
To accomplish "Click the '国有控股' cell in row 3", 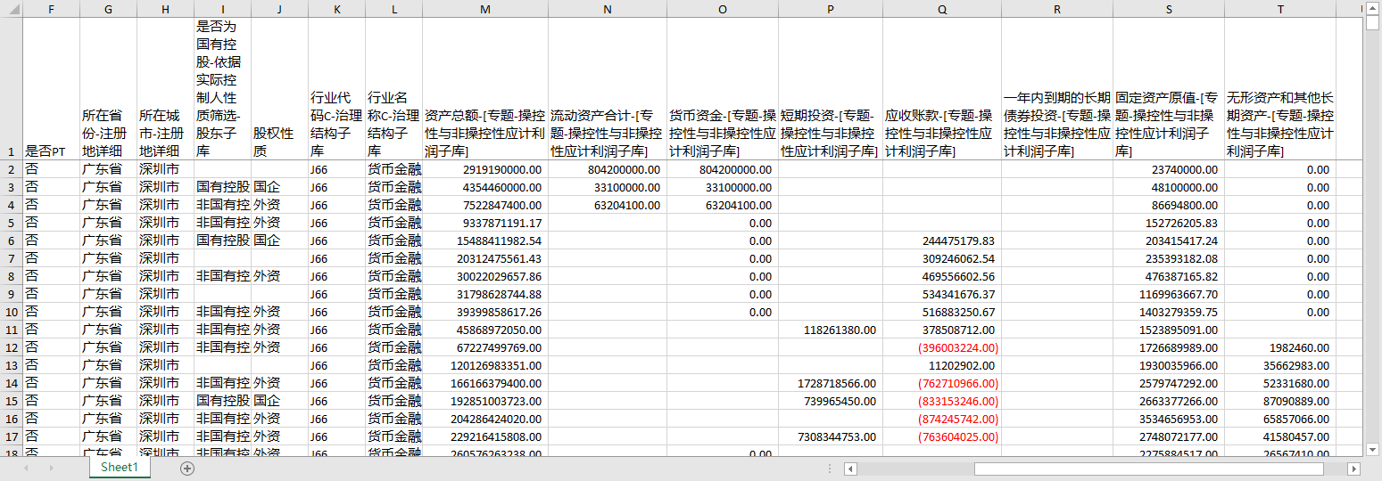I will (x=222, y=187).
